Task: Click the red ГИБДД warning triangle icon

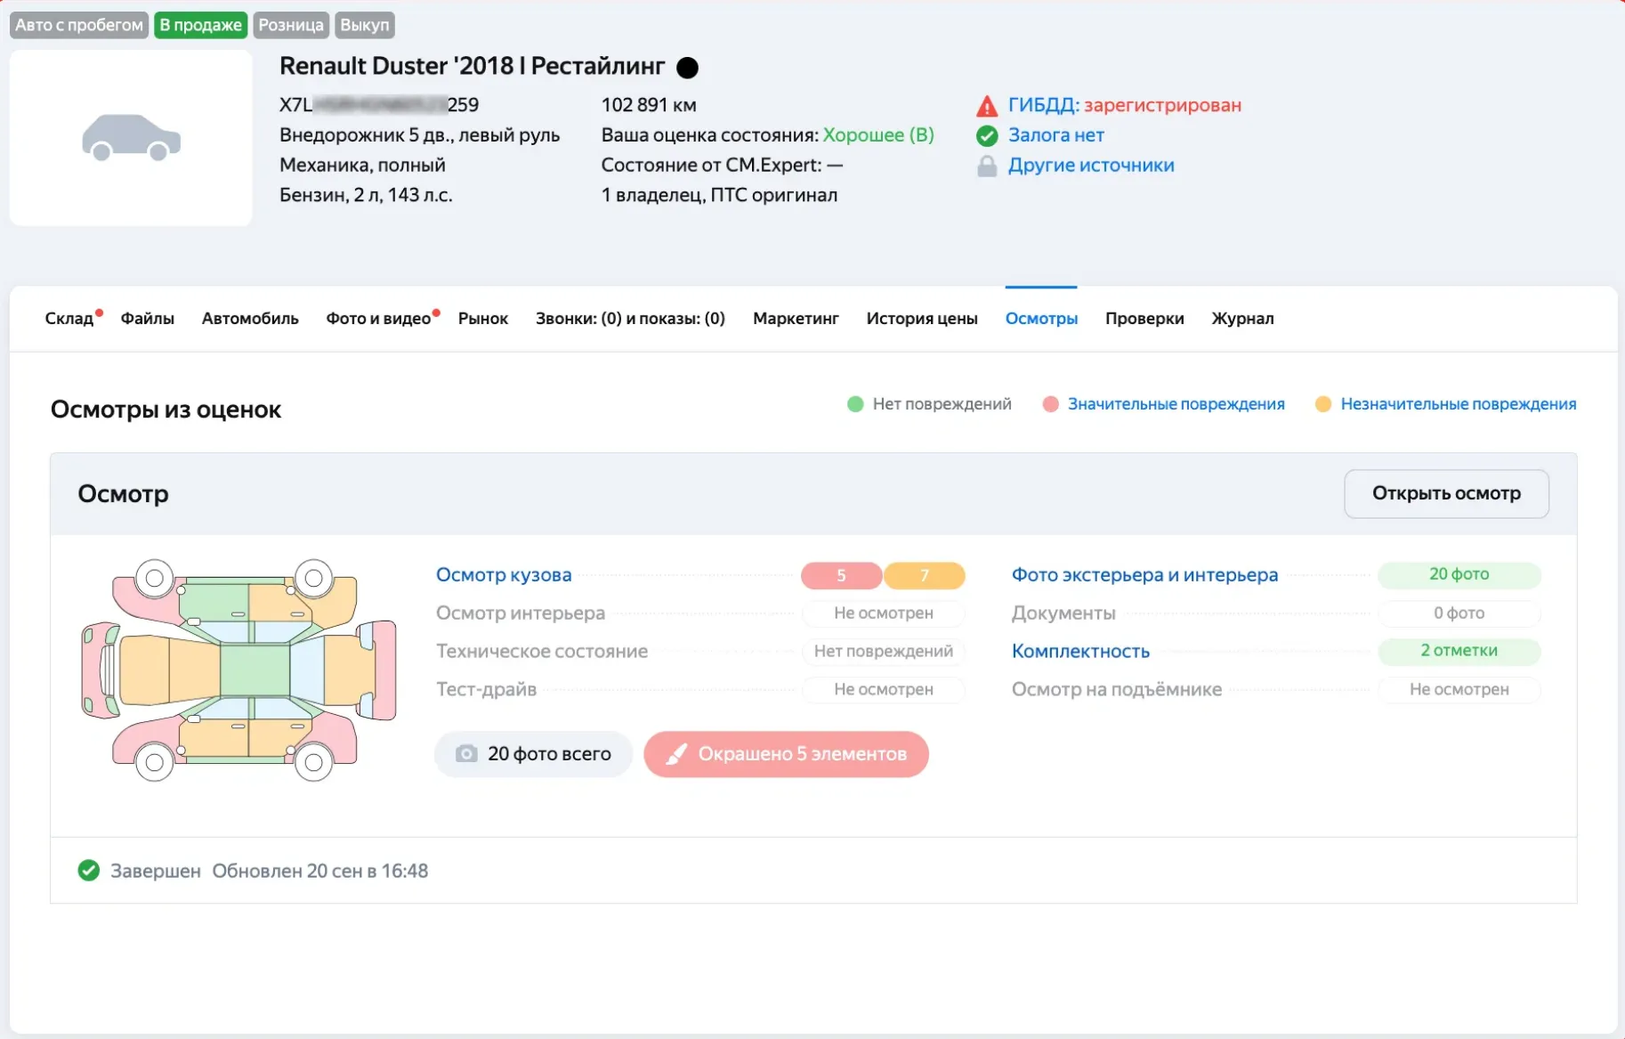Action: (986, 106)
